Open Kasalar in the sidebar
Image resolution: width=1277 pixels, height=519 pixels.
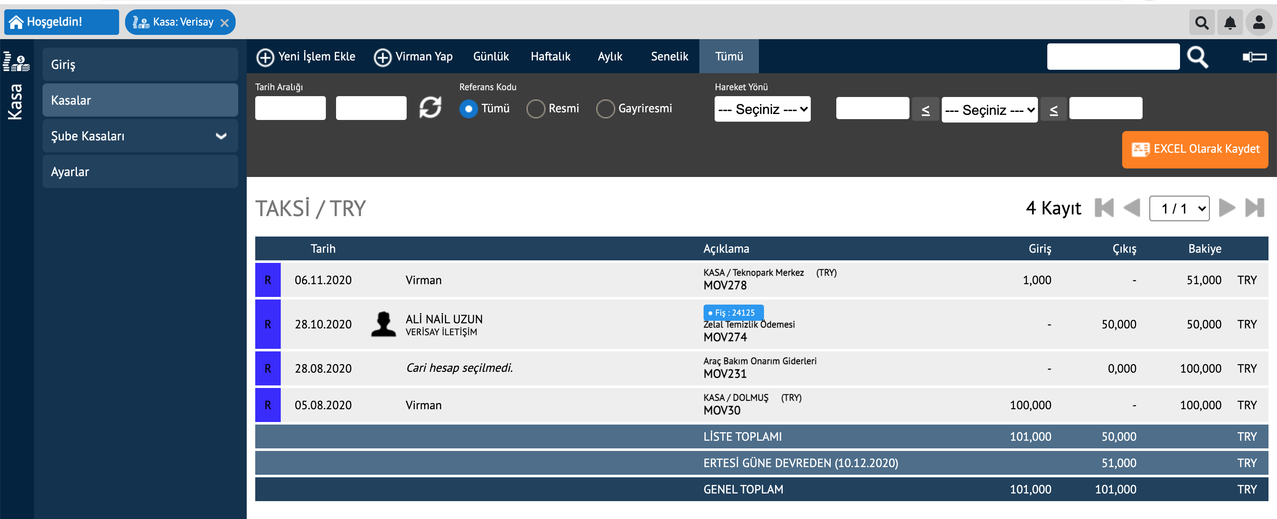coord(140,100)
